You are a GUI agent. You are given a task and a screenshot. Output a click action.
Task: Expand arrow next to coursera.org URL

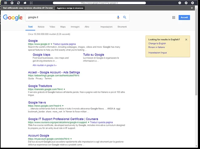pos(88,122)
